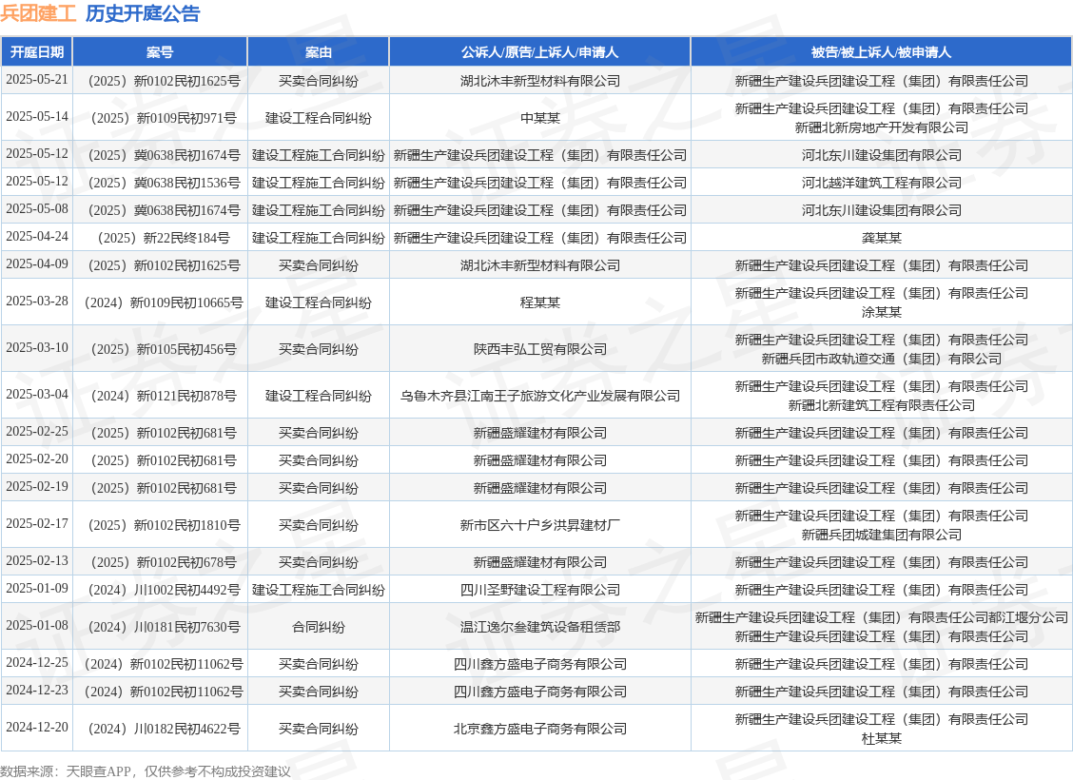This screenshot has height=780, width=1073.
Task: Select the defendant ending in 都江堰分公司
Action: (882, 617)
